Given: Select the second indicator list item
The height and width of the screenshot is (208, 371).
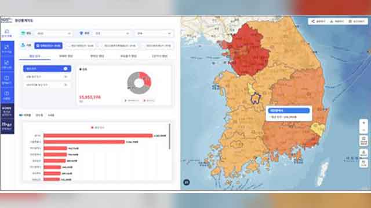Looking at the screenshot, I should pos(47,77).
